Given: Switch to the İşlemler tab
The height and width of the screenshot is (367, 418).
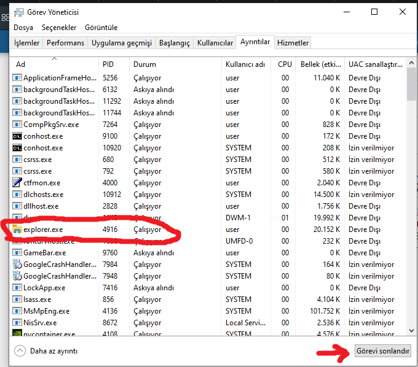Looking at the screenshot, I should click(x=26, y=43).
